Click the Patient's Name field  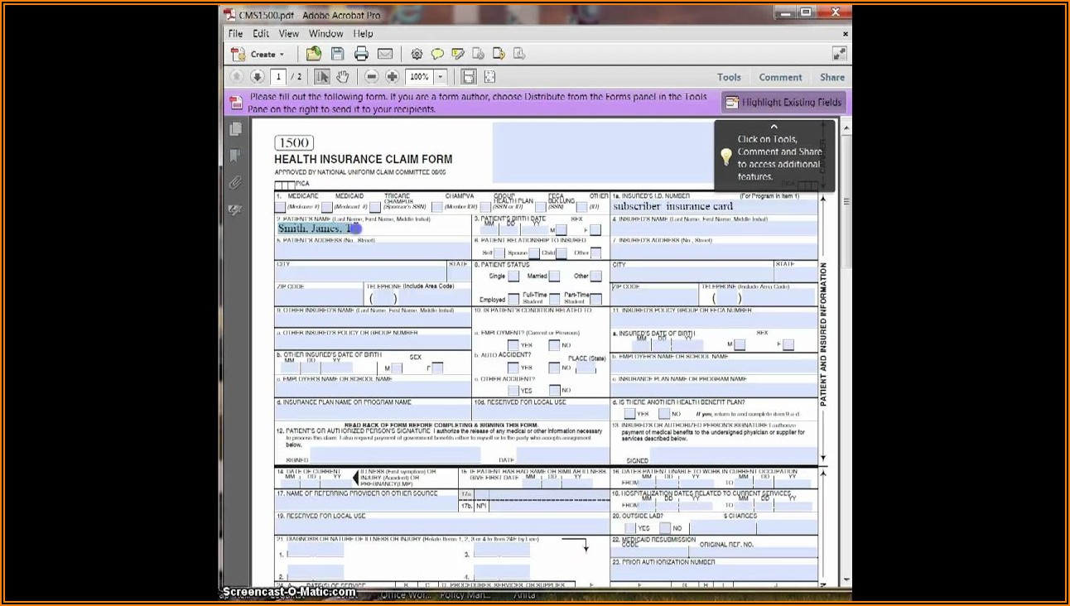point(373,228)
